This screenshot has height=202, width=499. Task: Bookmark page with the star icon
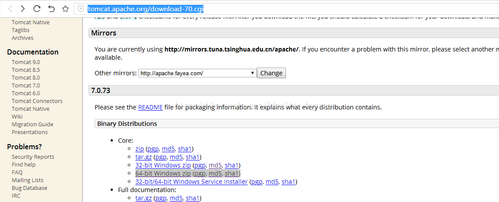point(65,9)
